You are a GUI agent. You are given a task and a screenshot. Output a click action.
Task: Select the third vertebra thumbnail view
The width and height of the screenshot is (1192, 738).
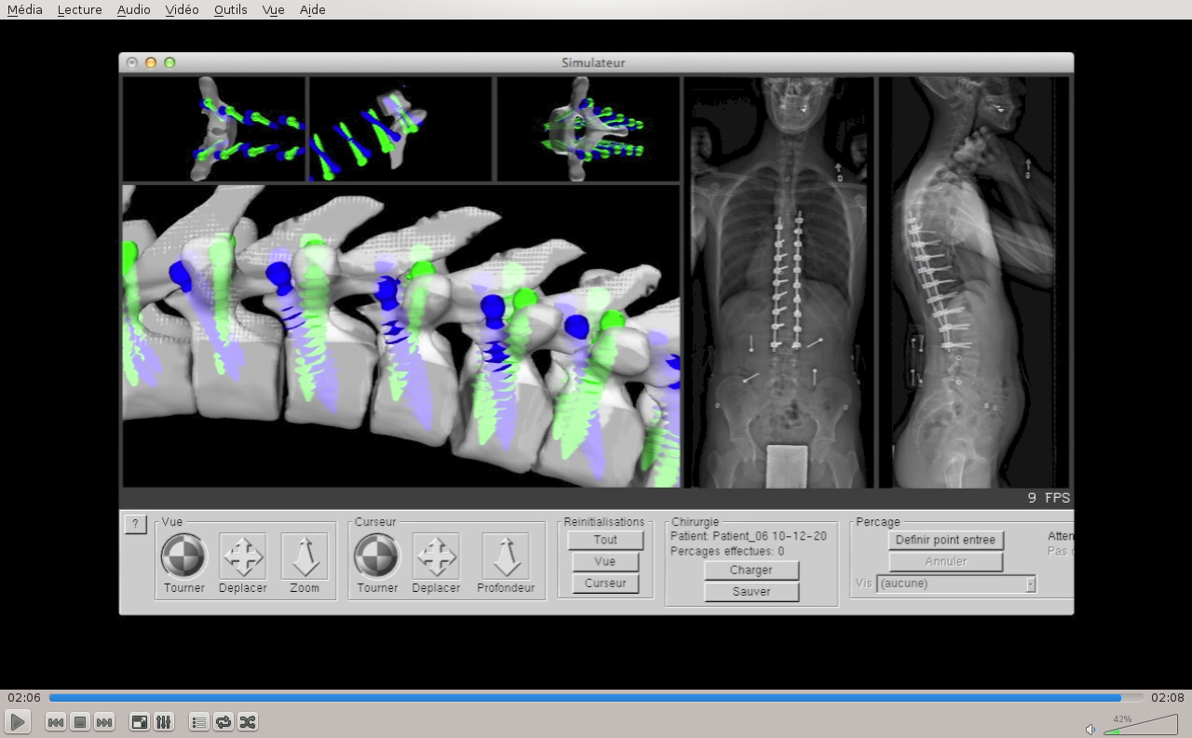[589, 128]
